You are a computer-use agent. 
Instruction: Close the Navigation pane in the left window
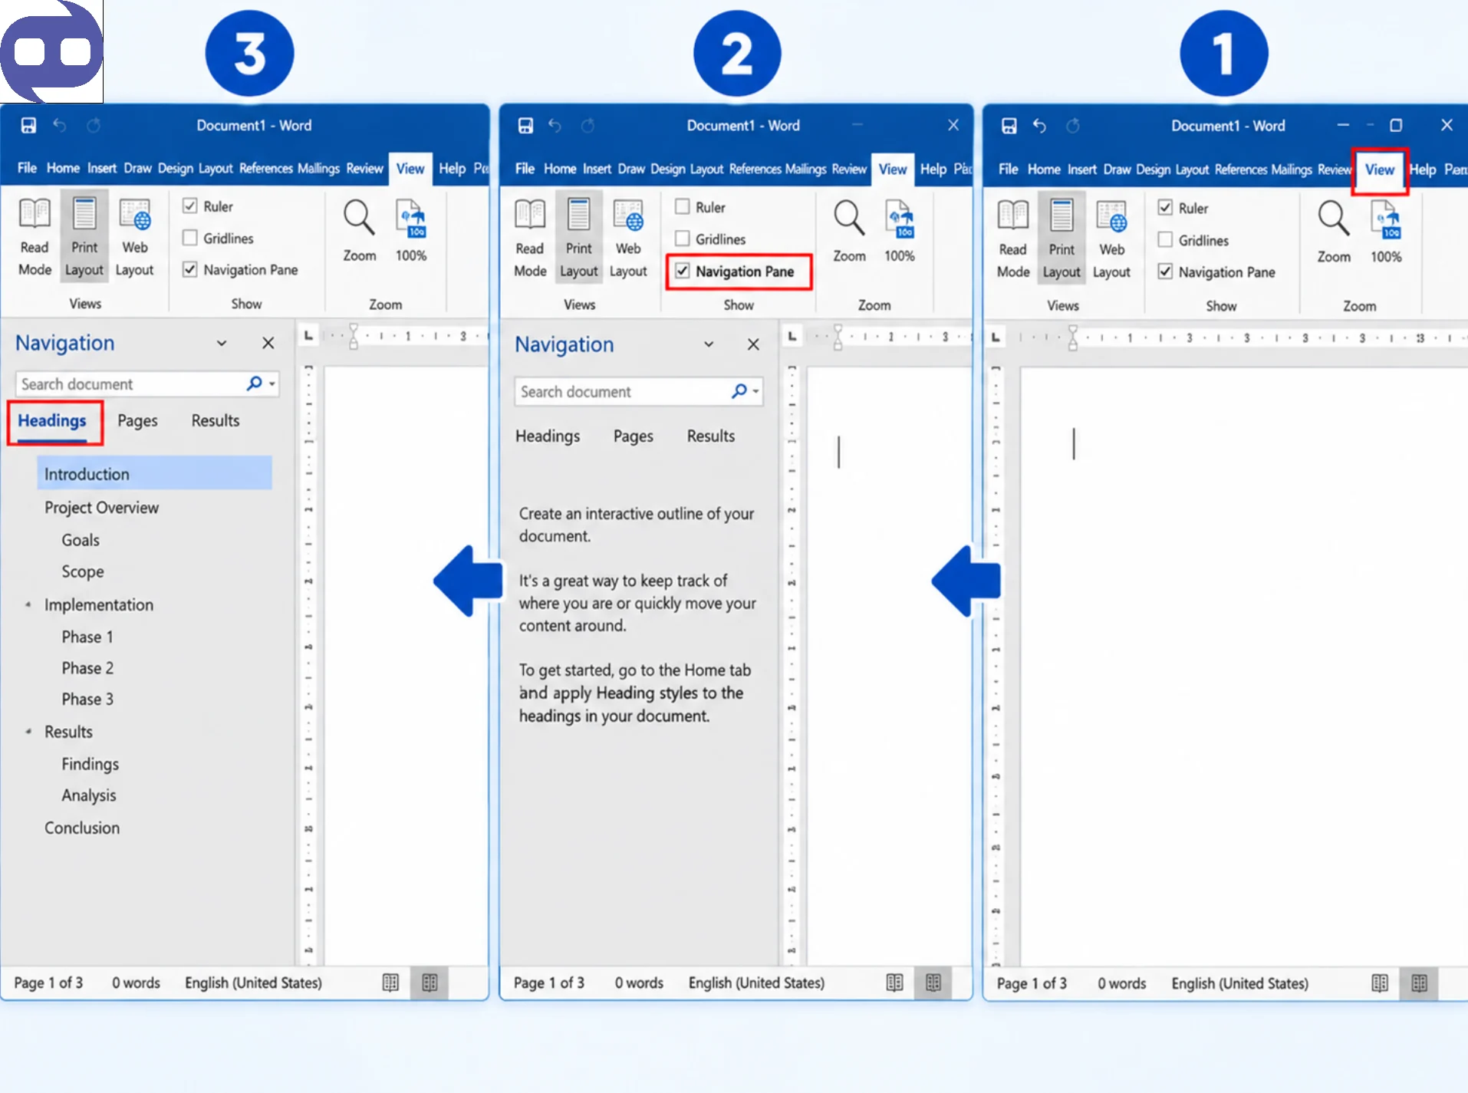pyautogui.click(x=268, y=343)
